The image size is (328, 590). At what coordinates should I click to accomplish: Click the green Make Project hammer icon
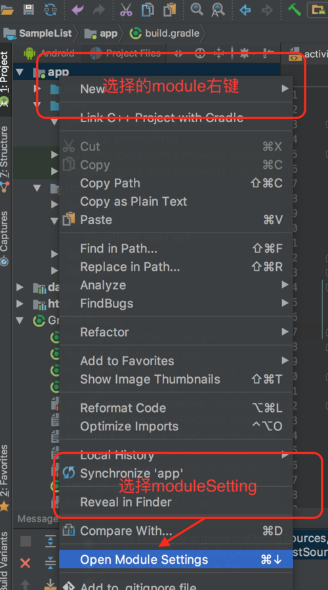click(294, 9)
